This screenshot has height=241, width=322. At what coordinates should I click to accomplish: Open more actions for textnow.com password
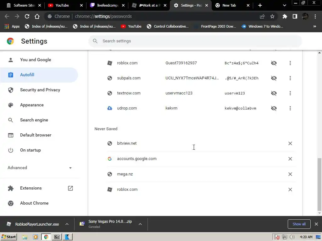pyautogui.click(x=290, y=93)
